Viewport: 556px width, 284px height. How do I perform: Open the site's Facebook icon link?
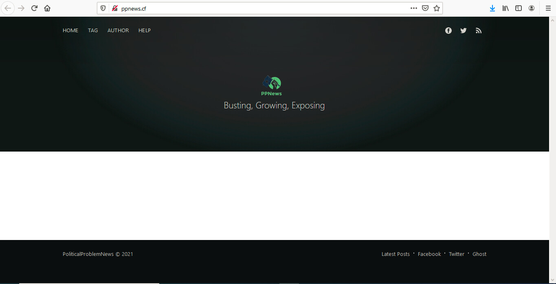click(448, 31)
